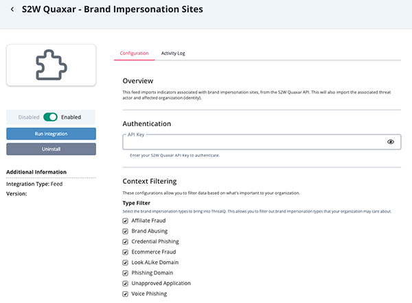Uncheck Voice Phishing checkbox
Image resolution: width=412 pixels, height=303 pixels.
coord(126,294)
